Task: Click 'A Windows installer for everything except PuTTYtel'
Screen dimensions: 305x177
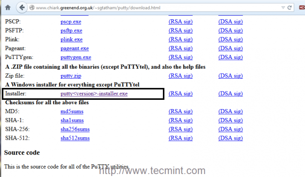Action: point(72,85)
